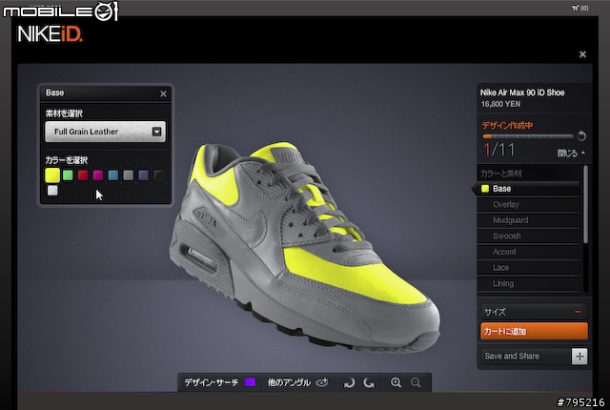This screenshot has height=410, width=610.
Task: Open the Full Grain Leather material dropdown
Action: [105, 132]
